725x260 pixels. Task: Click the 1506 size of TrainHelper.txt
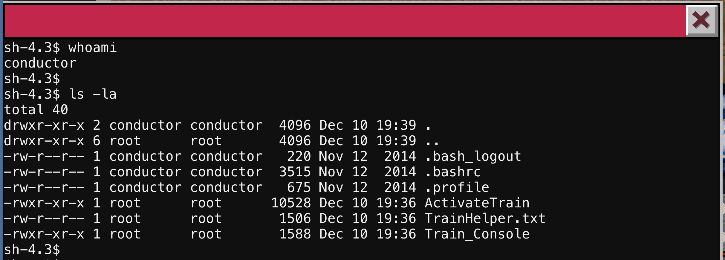[295, 218]
